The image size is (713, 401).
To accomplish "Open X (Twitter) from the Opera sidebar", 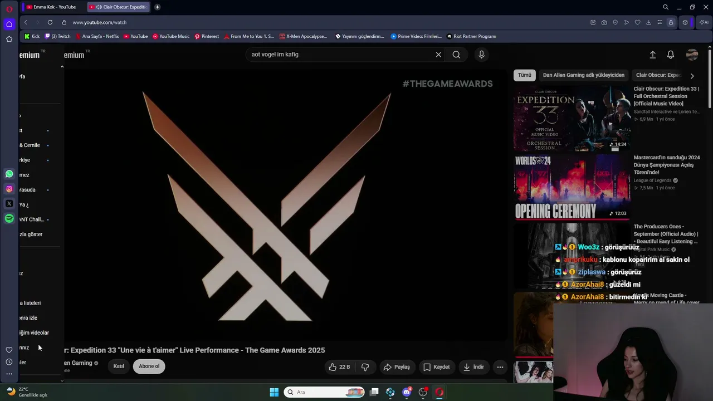I will pyautogui.click(x=9, y=204).
